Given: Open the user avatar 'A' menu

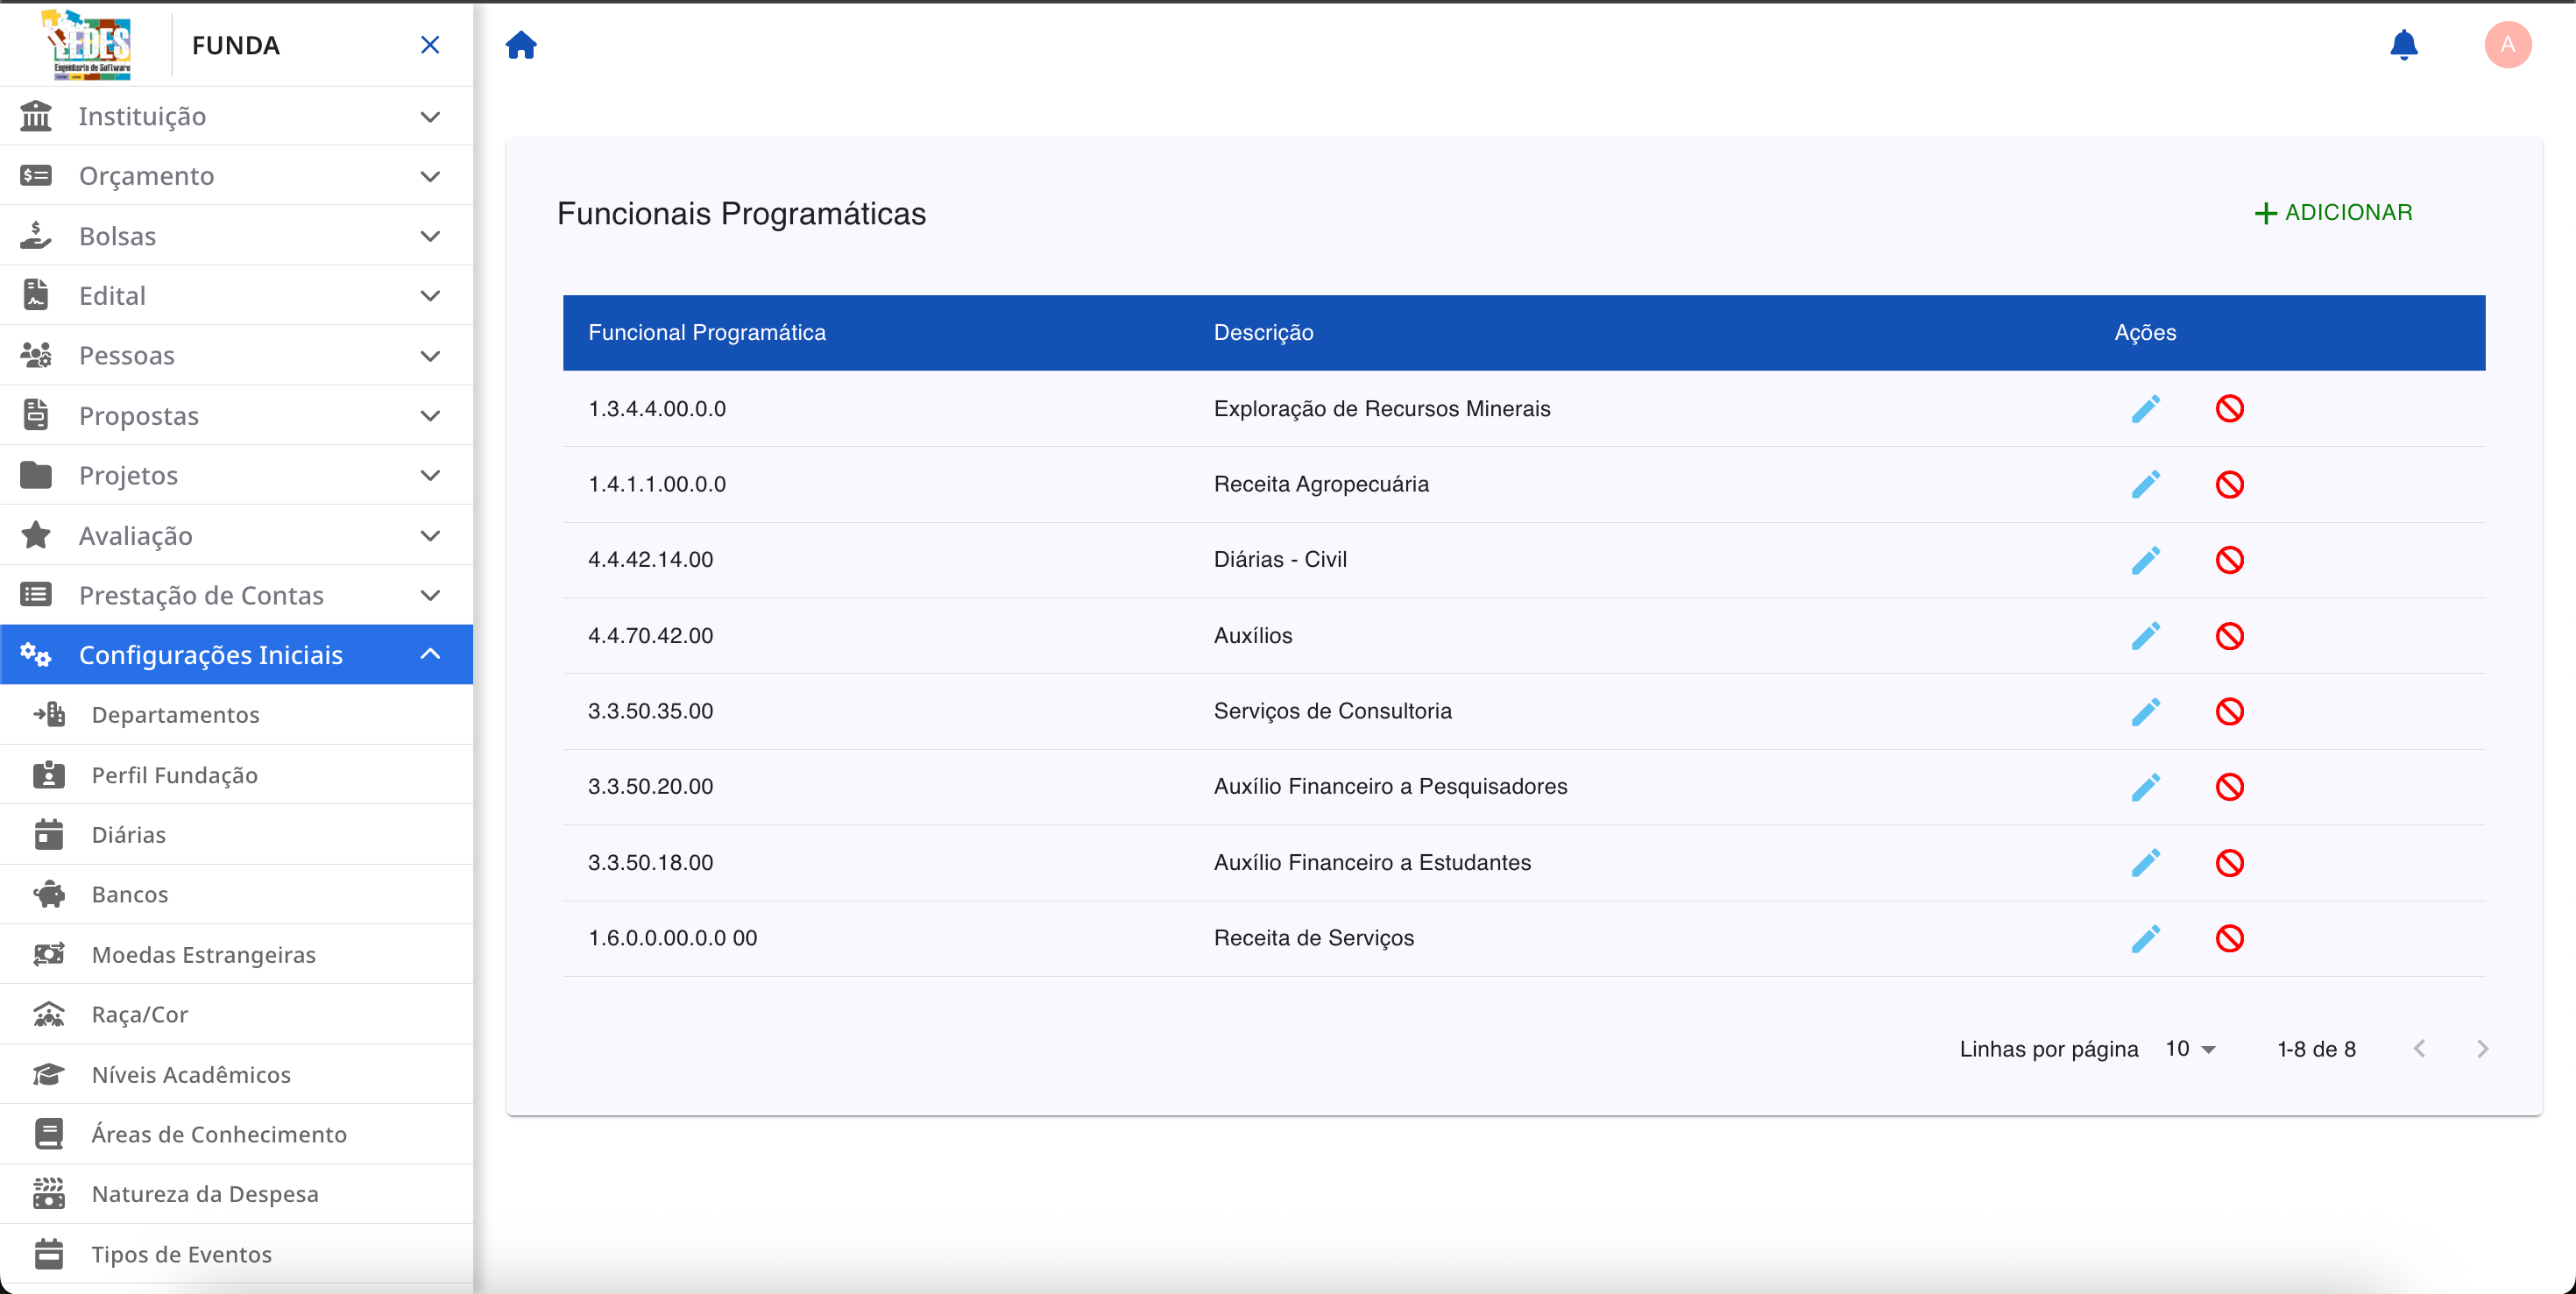Looking at the screenshot, I should click(2507, 45).
